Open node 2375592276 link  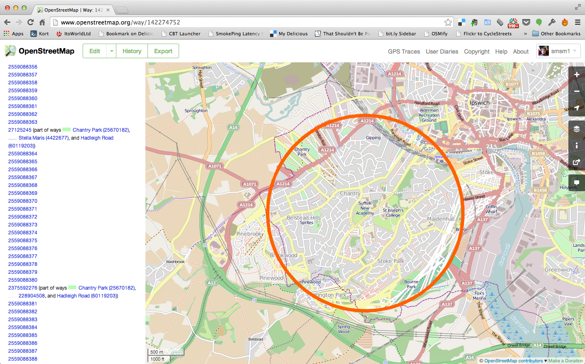pos(23,288)
